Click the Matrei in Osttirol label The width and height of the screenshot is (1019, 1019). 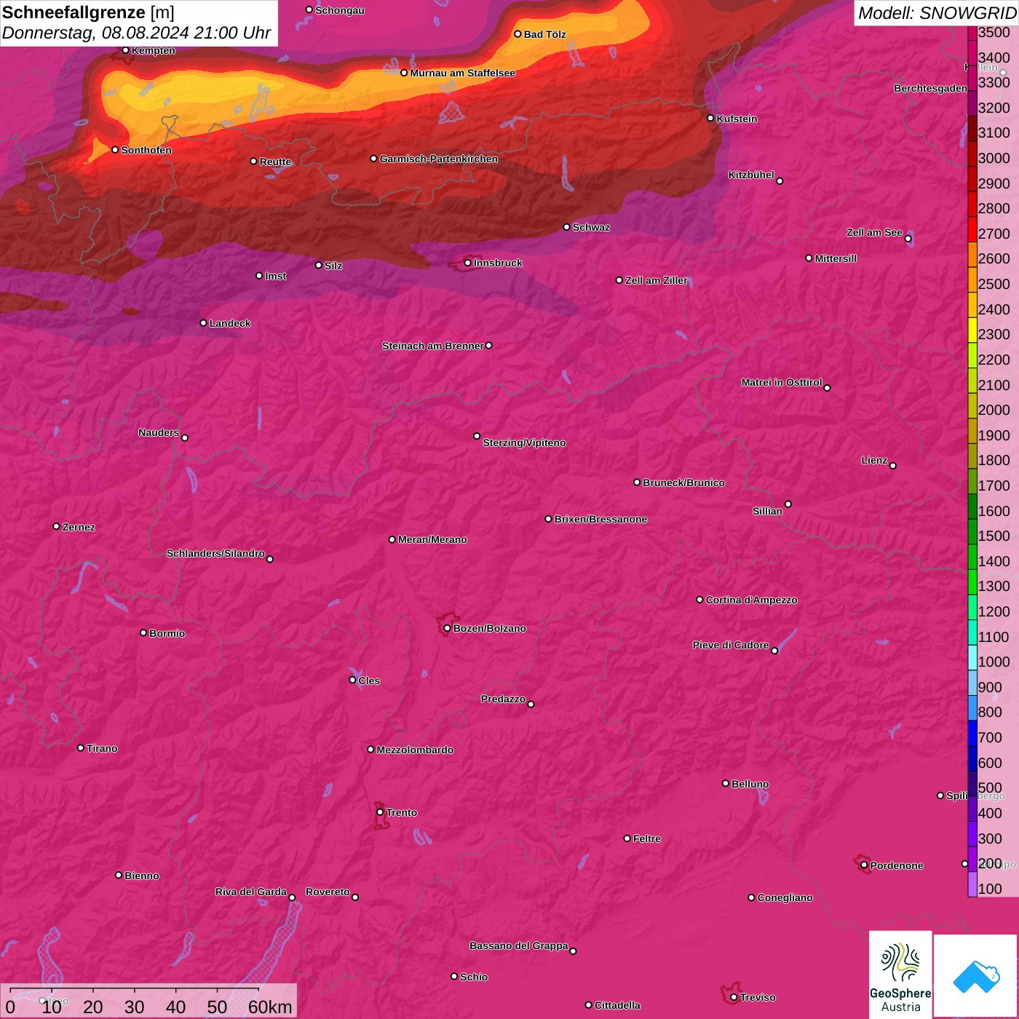pyautogui.click(x=782, y=382)
